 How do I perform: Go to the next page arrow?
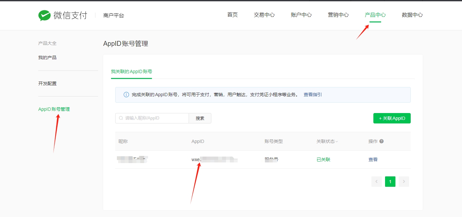[404, 182]
